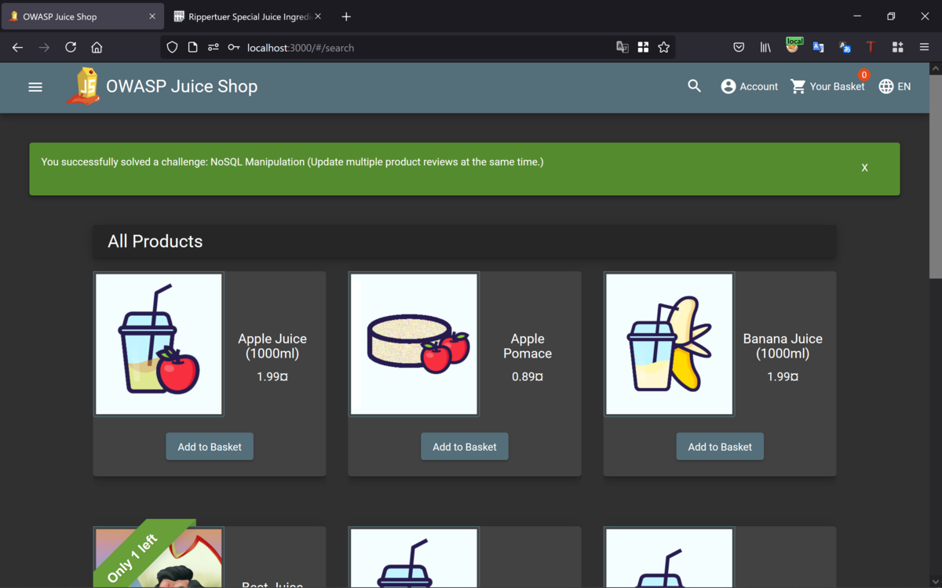Click the Apple Pomace product name
Screen dimensions: 942x588
528,346
